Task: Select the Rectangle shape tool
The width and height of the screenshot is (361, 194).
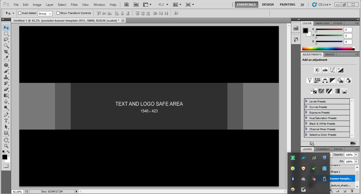Action: [x=6, y=133]
